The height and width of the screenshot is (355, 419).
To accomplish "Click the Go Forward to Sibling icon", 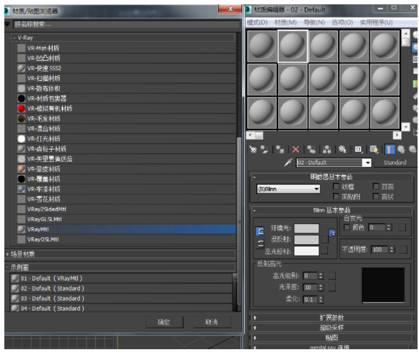I will click(412, 149).
